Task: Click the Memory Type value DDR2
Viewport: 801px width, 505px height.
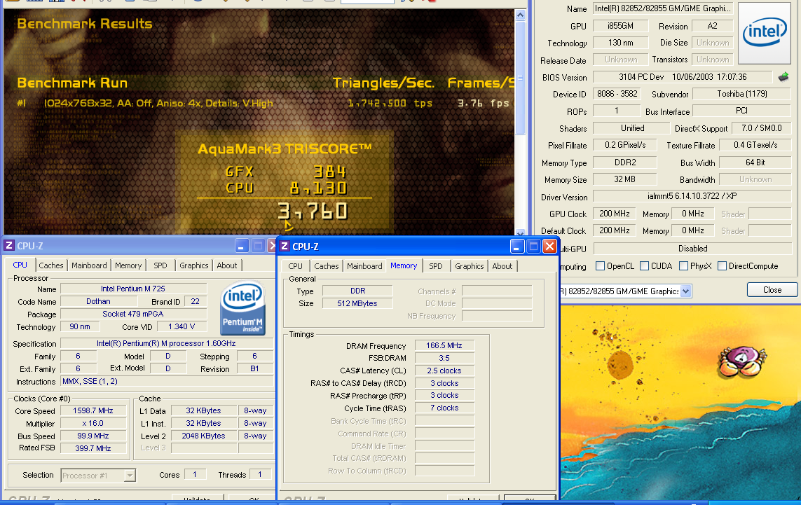Action: (x=625, y=162)
